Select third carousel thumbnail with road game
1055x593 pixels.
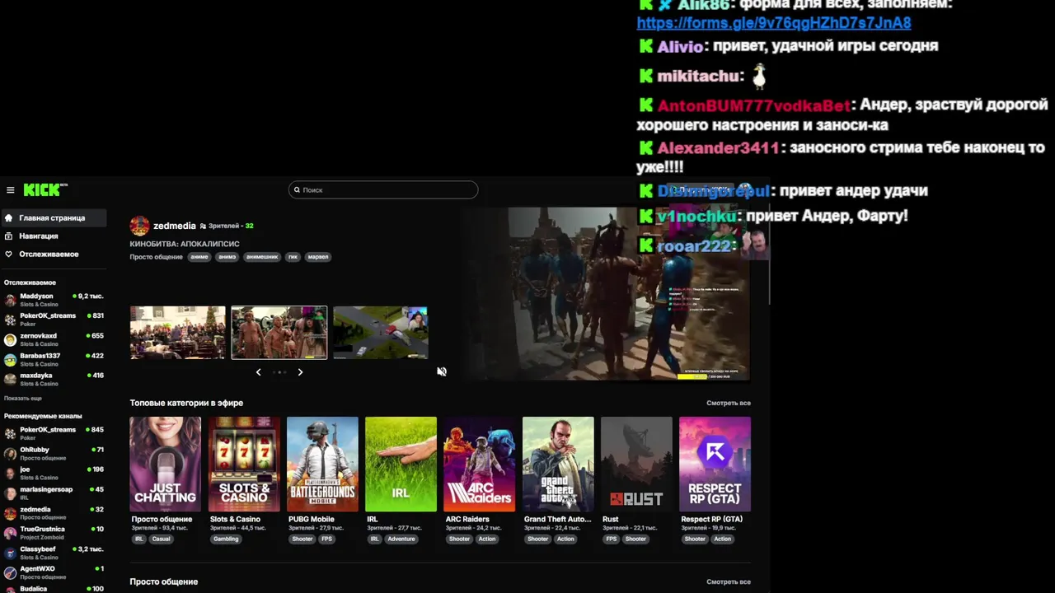tap(381, 333)
